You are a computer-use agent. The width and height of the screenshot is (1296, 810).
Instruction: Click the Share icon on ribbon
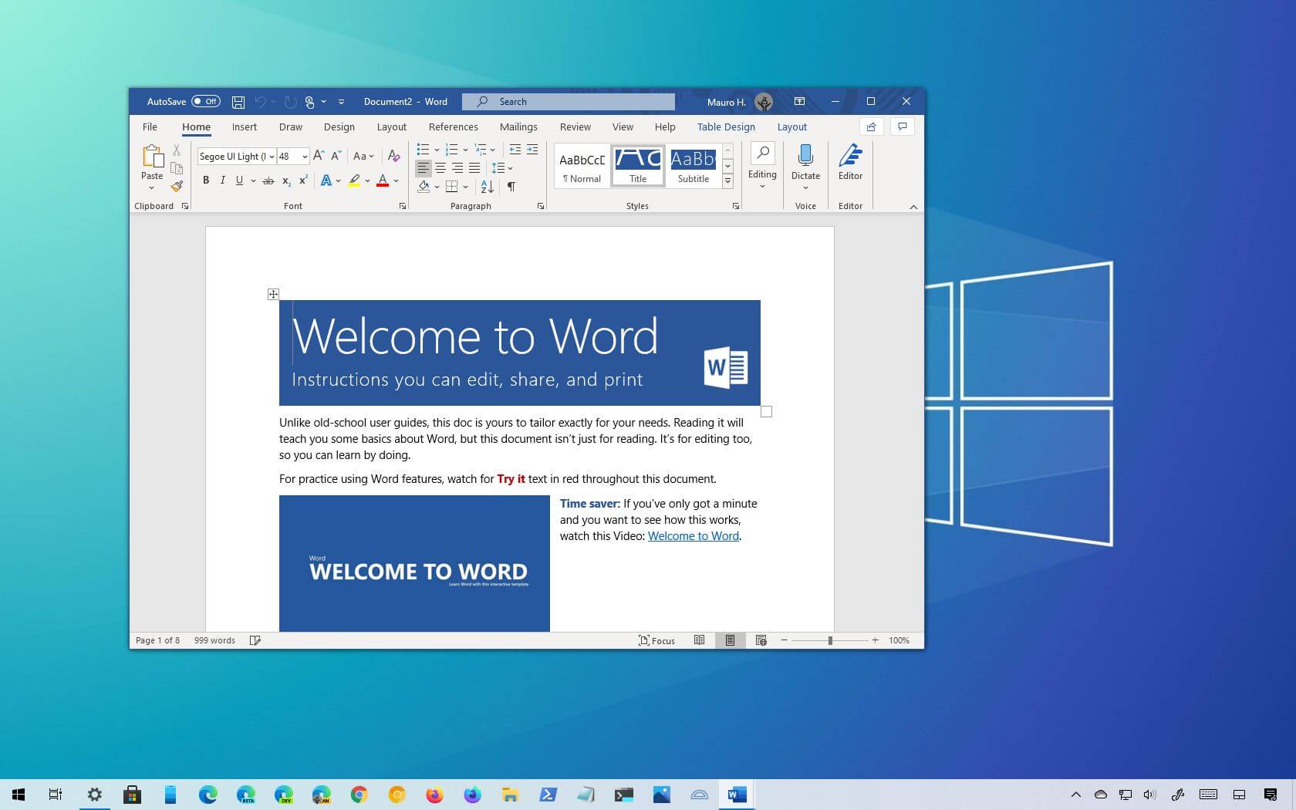(x=871, y=127)
